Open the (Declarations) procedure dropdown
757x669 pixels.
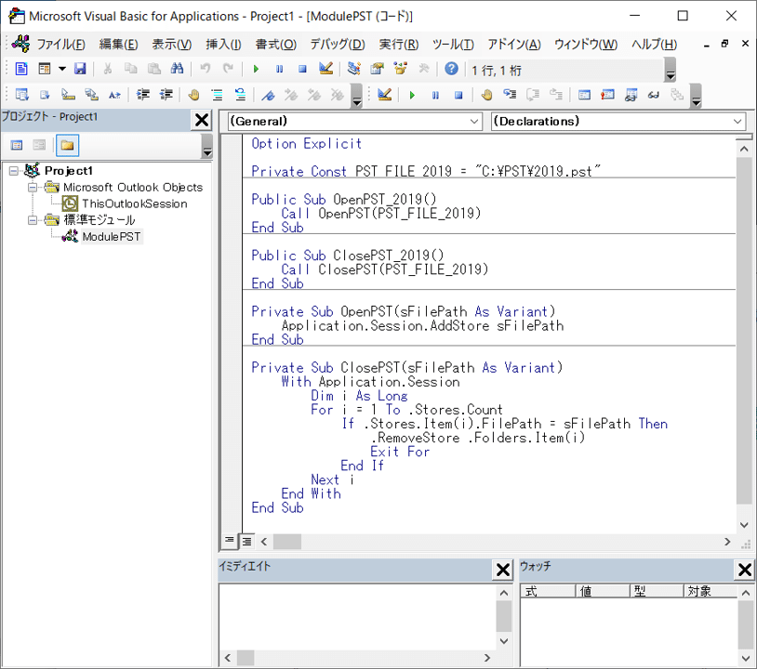[737, 121]
